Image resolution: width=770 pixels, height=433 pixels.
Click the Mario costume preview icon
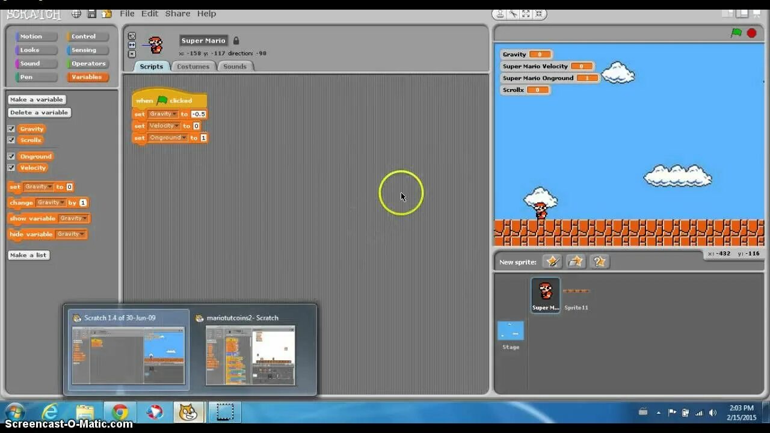click(156, 45)
